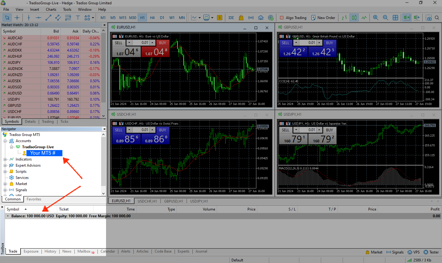Image resolution: width=442 pixels, height=263 pixels.
Task: Open the shapes objects dropdown
Action: coord(93,18)
